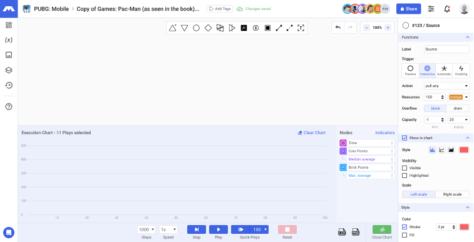
Task: Open the help question mark icon
Action: [9, 107]
